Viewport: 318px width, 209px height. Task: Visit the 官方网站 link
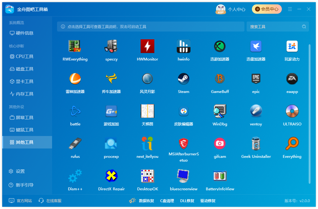point(20,201)
